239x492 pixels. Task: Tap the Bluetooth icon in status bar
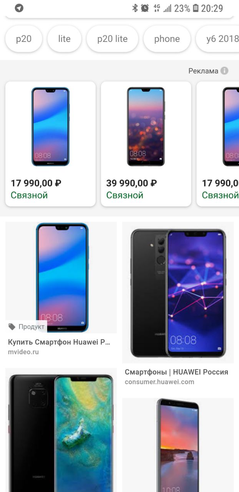tap(135, 8)
